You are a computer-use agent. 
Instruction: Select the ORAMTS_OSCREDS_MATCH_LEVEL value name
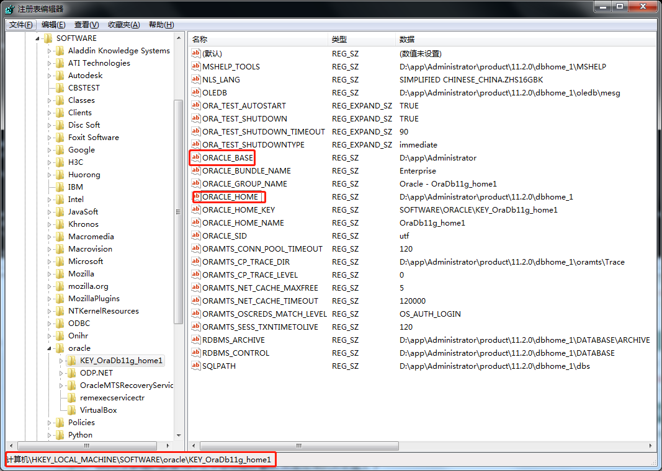[x=264, y=314]
